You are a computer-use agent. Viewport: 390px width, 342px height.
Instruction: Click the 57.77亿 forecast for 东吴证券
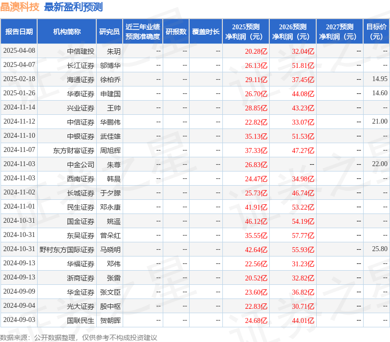coord(303,235)
